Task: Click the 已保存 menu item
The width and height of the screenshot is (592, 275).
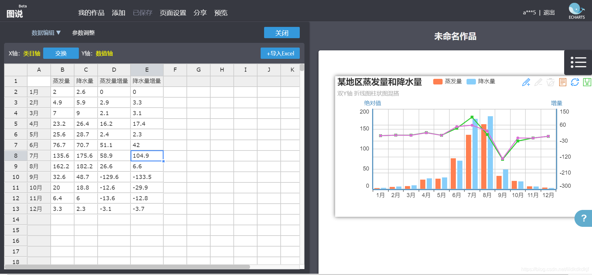Action: tap(142, 13)
